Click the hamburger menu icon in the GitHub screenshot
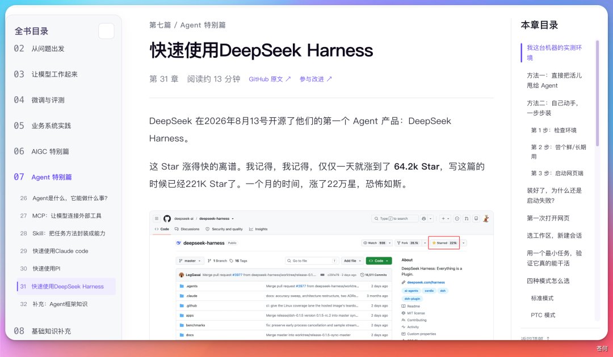 click(x=157, y=219)
